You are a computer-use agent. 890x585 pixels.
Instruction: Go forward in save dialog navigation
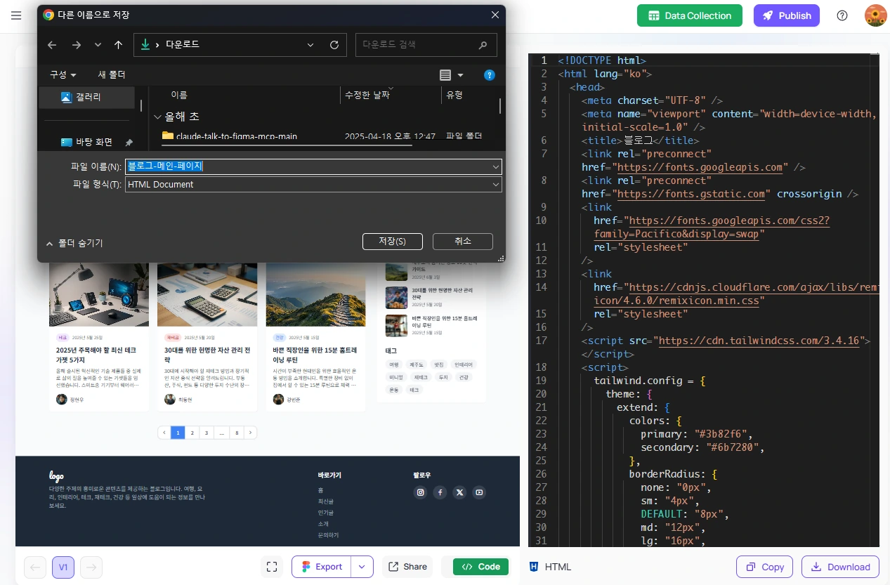tap(76, 45)
